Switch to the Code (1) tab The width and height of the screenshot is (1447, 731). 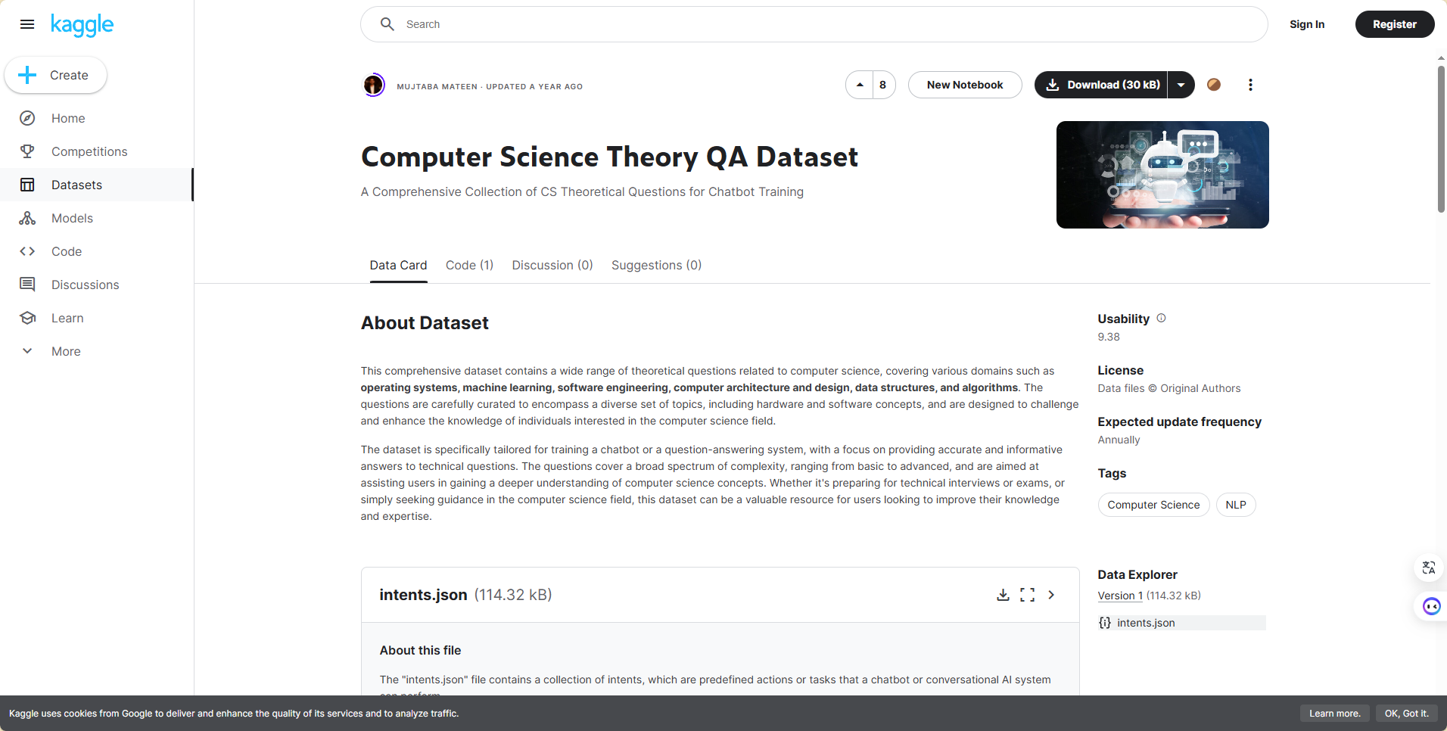[469, 265]
